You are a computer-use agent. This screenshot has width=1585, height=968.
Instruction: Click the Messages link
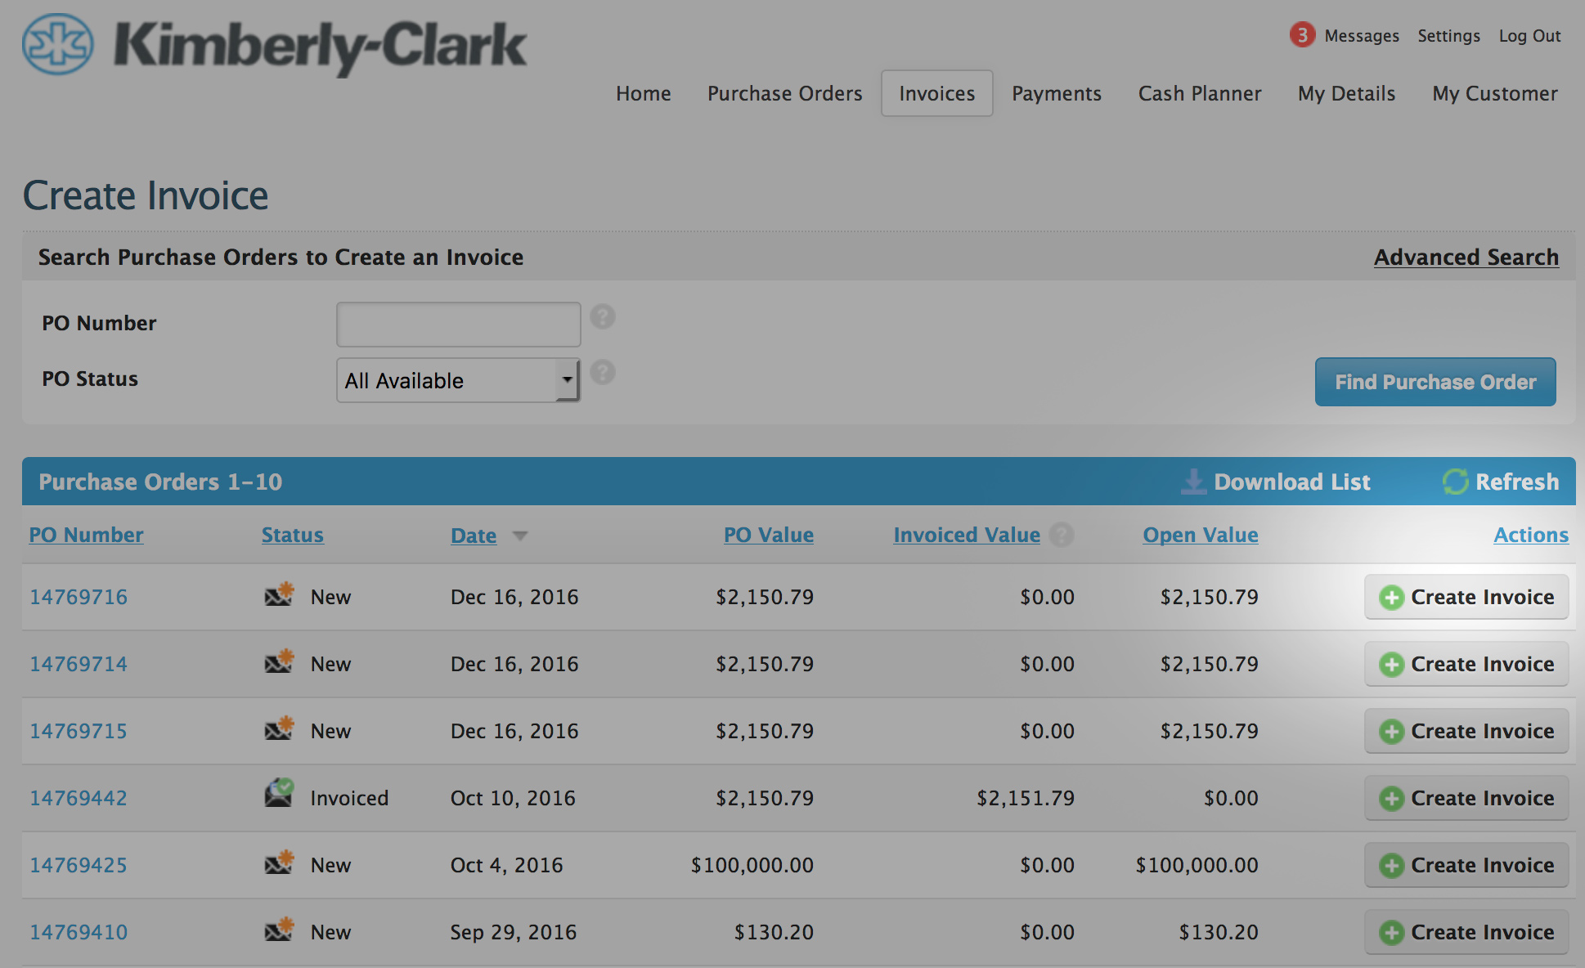click(1362, 36)
